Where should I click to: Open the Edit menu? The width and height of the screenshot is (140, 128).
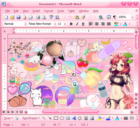click(x=16, y=11)
